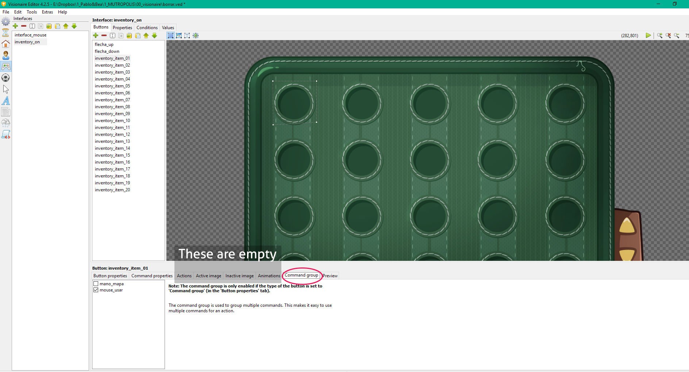This screenshot has height=372, width=689.
Task: Zoom out of the interface canvas
Action: 677,35
